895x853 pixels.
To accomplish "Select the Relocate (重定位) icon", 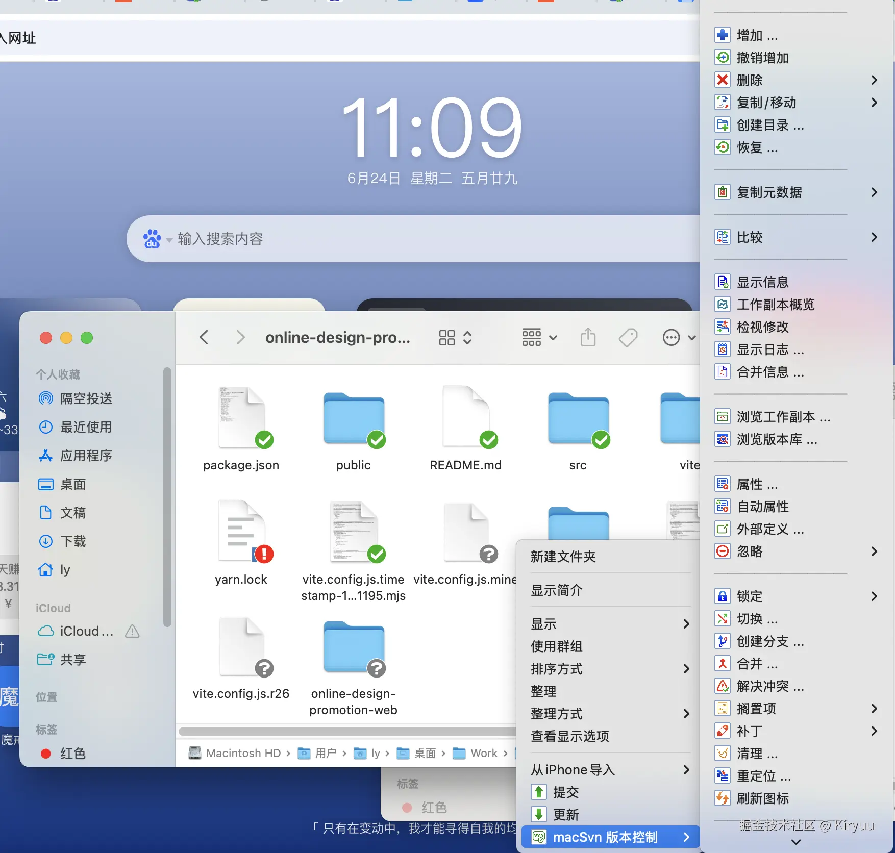I will [x=723, y=776].
